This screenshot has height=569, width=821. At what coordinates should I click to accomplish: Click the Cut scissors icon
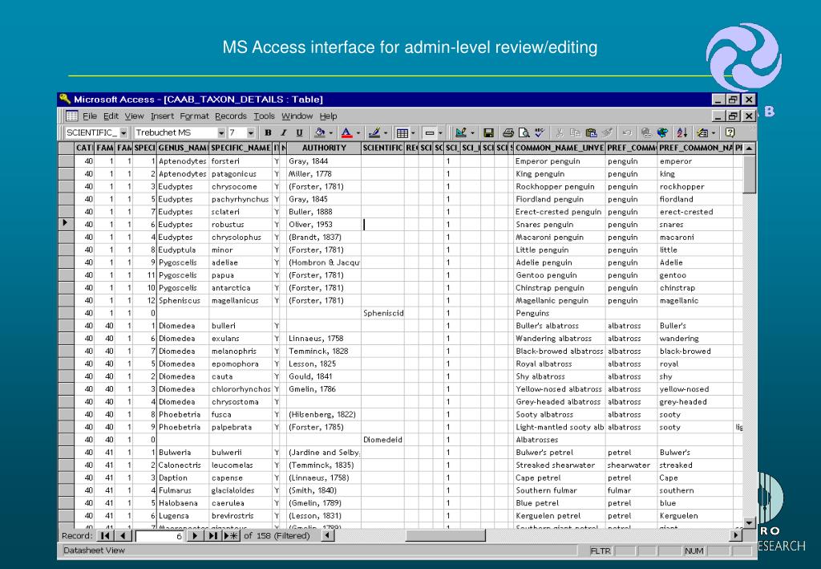point(560,132)
